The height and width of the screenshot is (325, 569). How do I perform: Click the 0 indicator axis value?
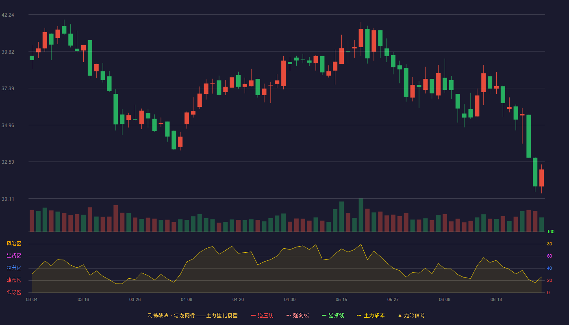(548, 292)
